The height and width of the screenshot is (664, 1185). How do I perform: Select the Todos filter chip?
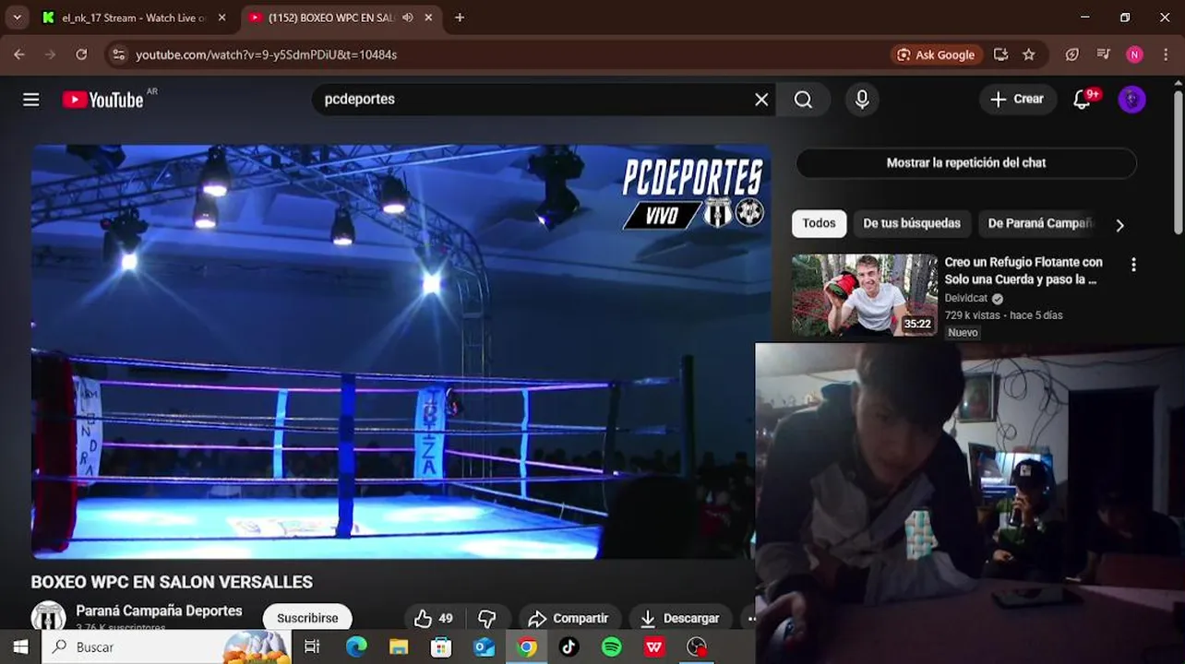point(819,223)
